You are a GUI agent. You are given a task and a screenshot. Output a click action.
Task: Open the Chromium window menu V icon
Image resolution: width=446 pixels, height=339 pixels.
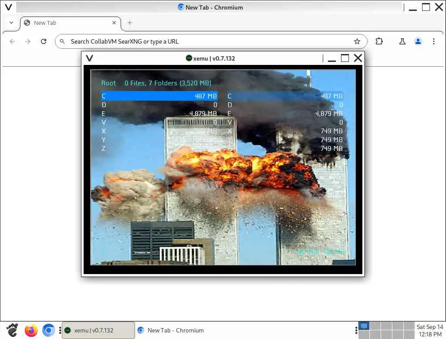(x=9, y=7)
